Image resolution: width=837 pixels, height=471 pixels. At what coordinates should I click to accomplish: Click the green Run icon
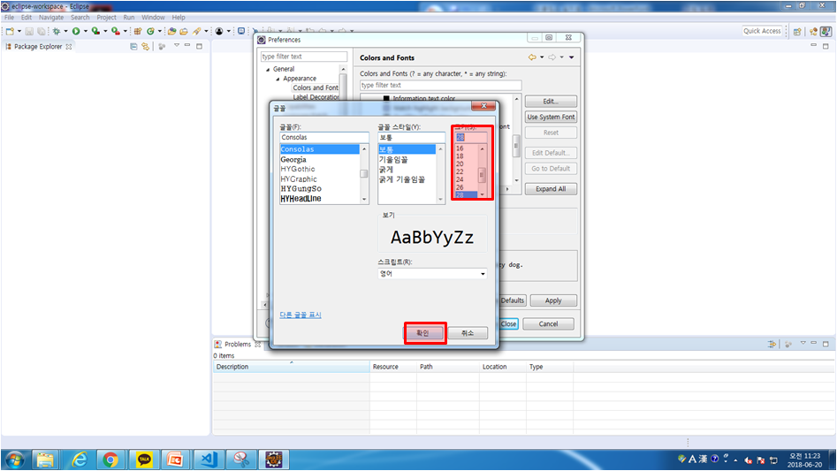tap(76, 32)
